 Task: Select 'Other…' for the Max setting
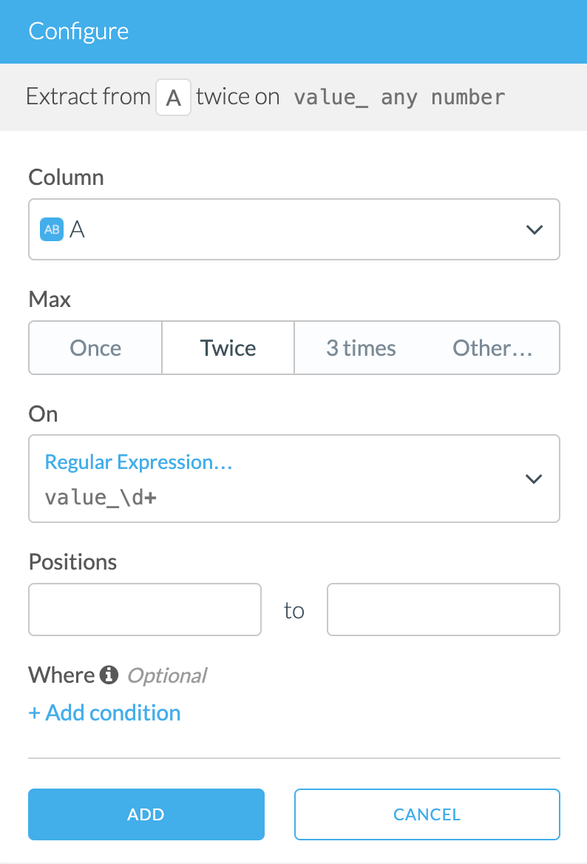[492, 348]
